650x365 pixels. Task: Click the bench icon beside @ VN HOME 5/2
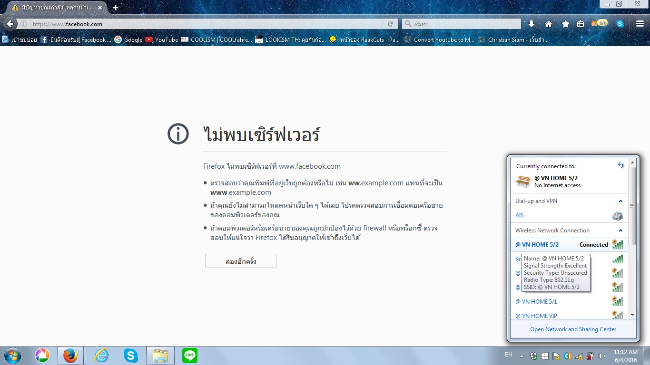pyautogui.click(x=523, y=181)
